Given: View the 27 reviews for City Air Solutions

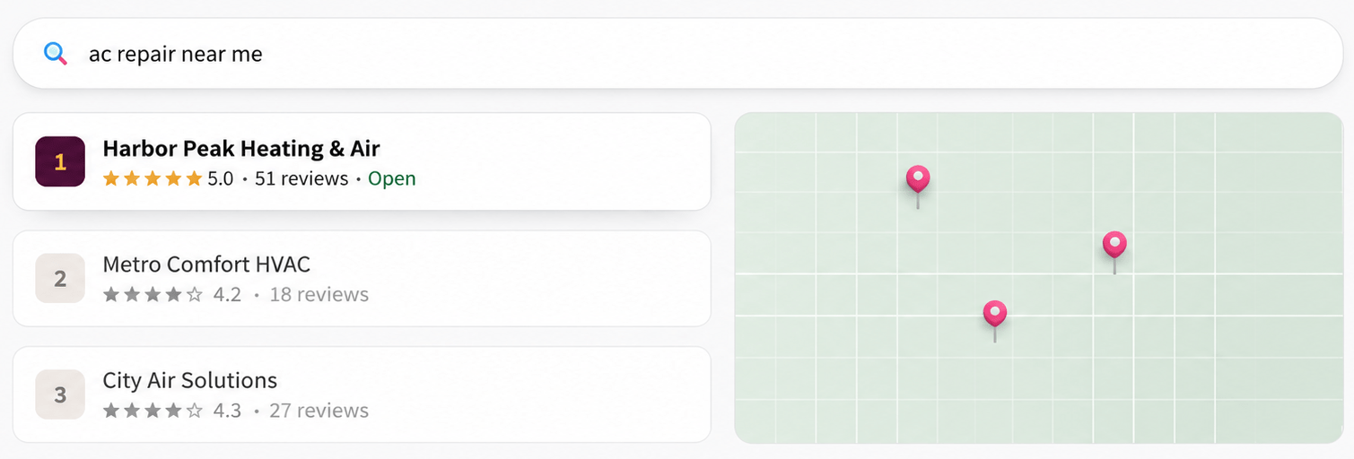Looking at the screenshot, I should [x=319, y=411].
